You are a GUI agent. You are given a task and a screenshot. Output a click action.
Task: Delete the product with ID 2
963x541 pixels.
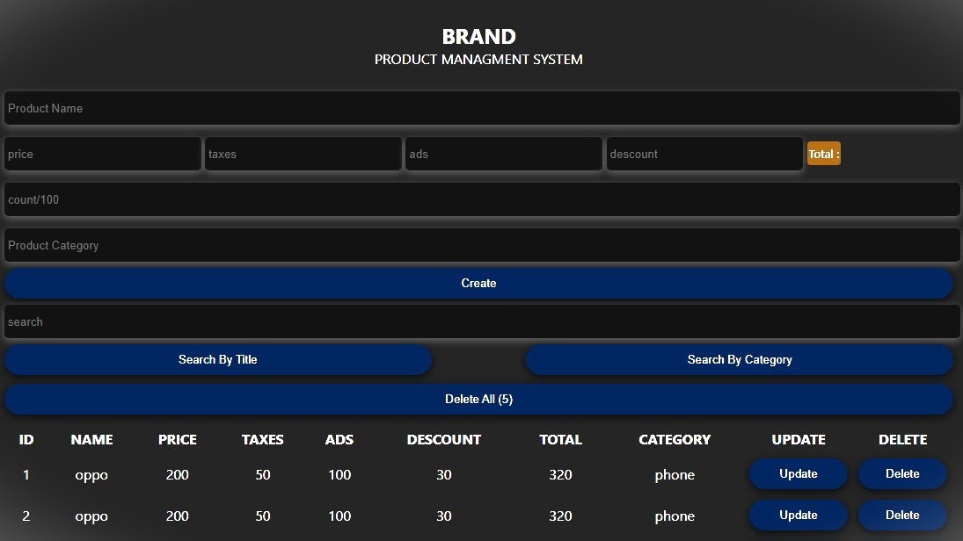point(902,516)
